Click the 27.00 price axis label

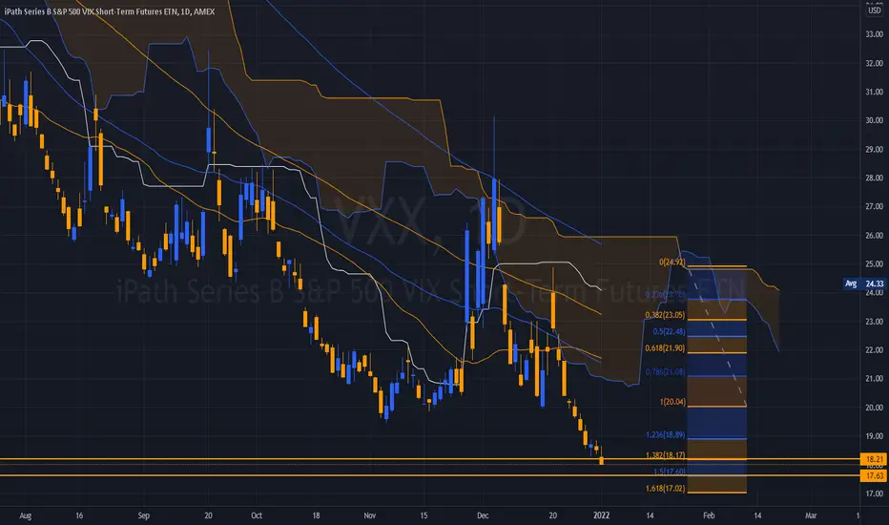tap(875, 206)
